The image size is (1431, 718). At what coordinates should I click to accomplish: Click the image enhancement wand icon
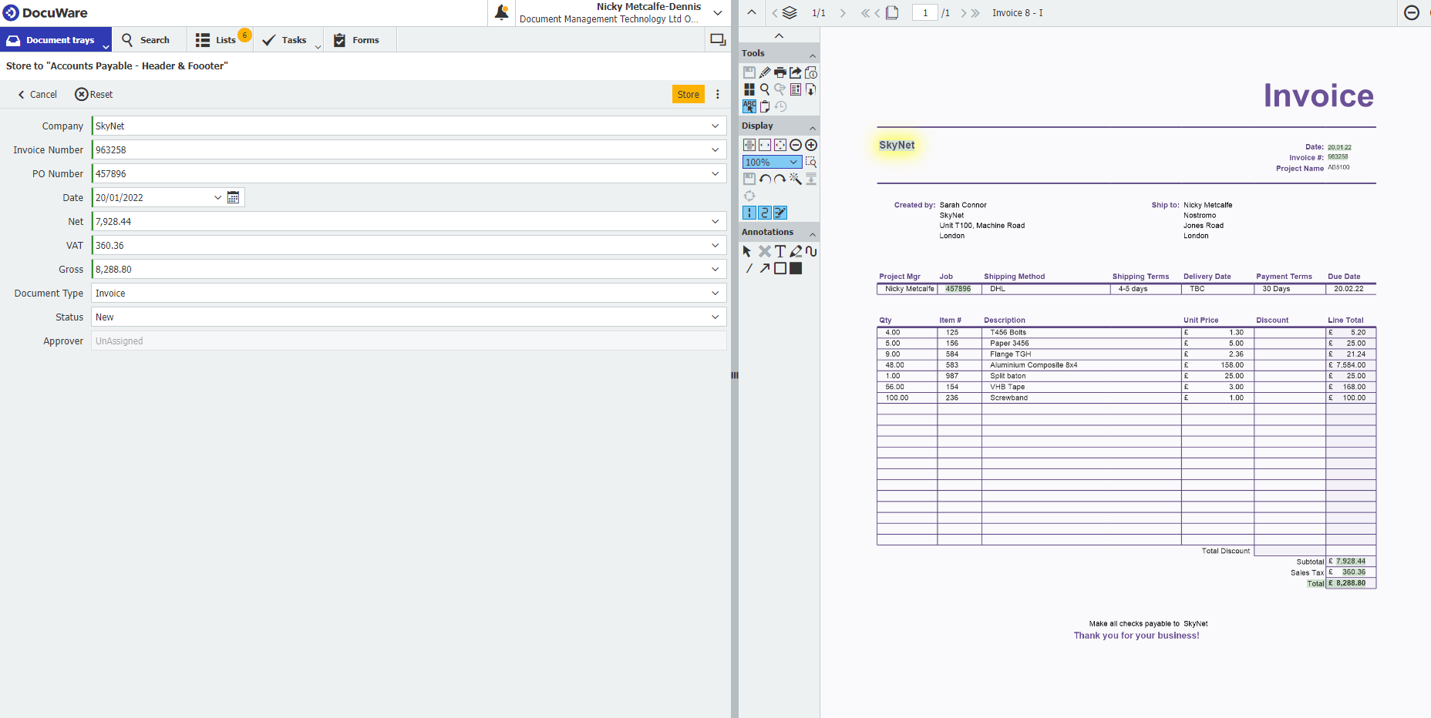coord(795,179)
